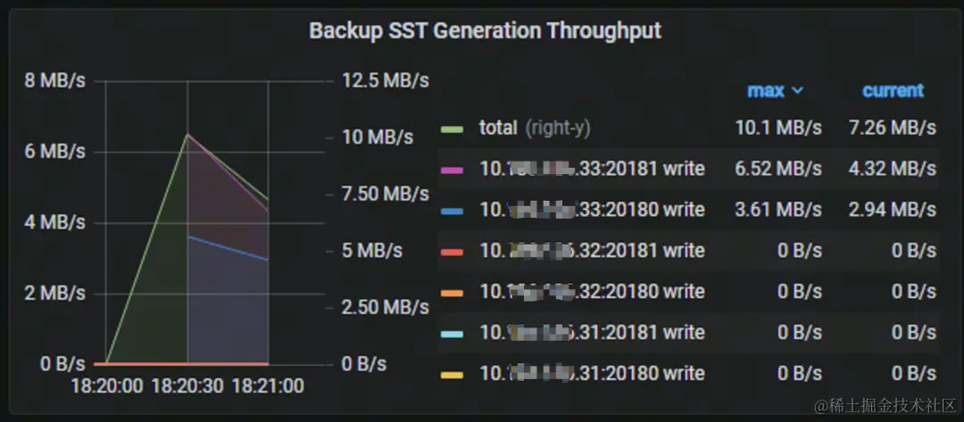Screen dimensions: 964x422
Task: Sort legend by max column header
Action: click(765, 90)
